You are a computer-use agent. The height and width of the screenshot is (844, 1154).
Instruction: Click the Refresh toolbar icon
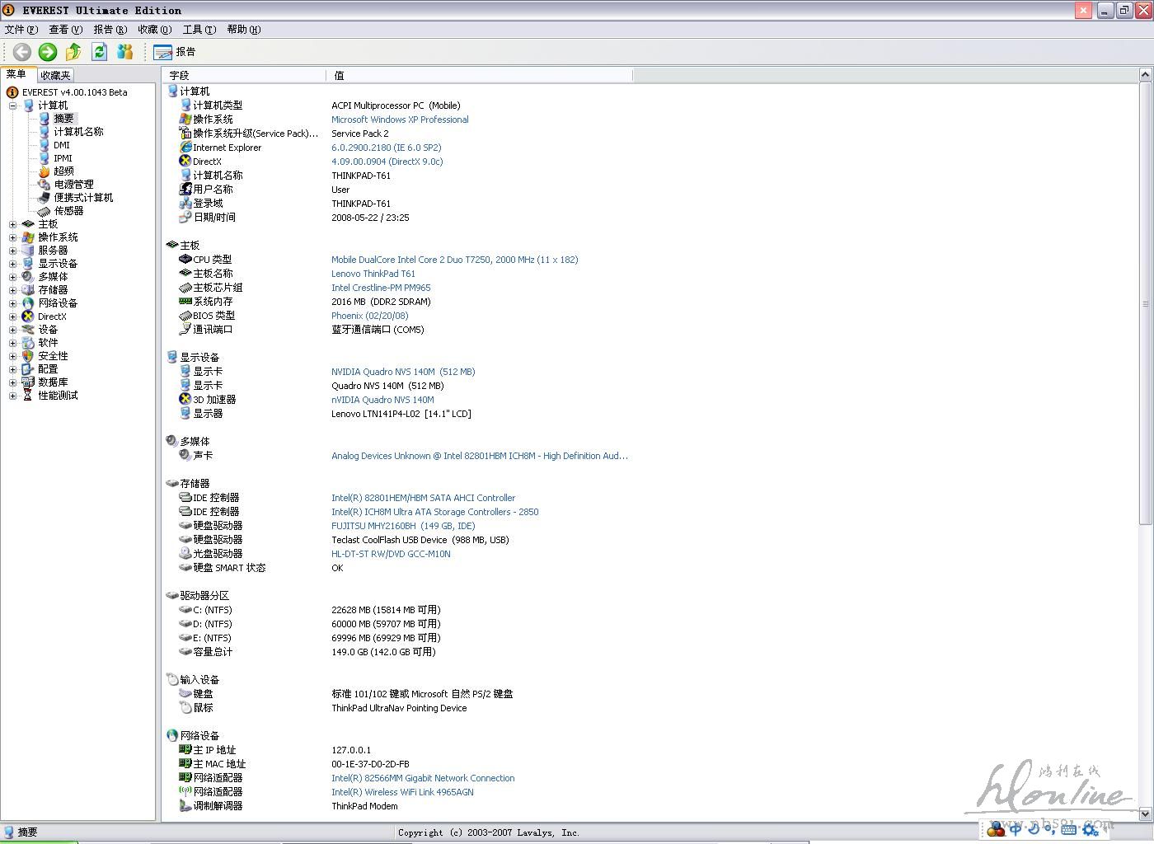(99, 52)
